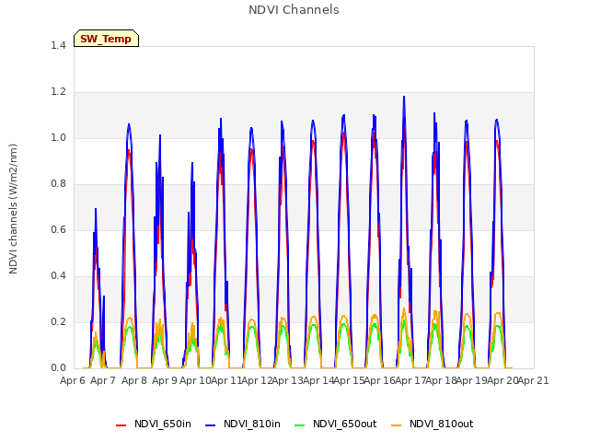Click the 1.2 y-axis tick label

[58, 92]
